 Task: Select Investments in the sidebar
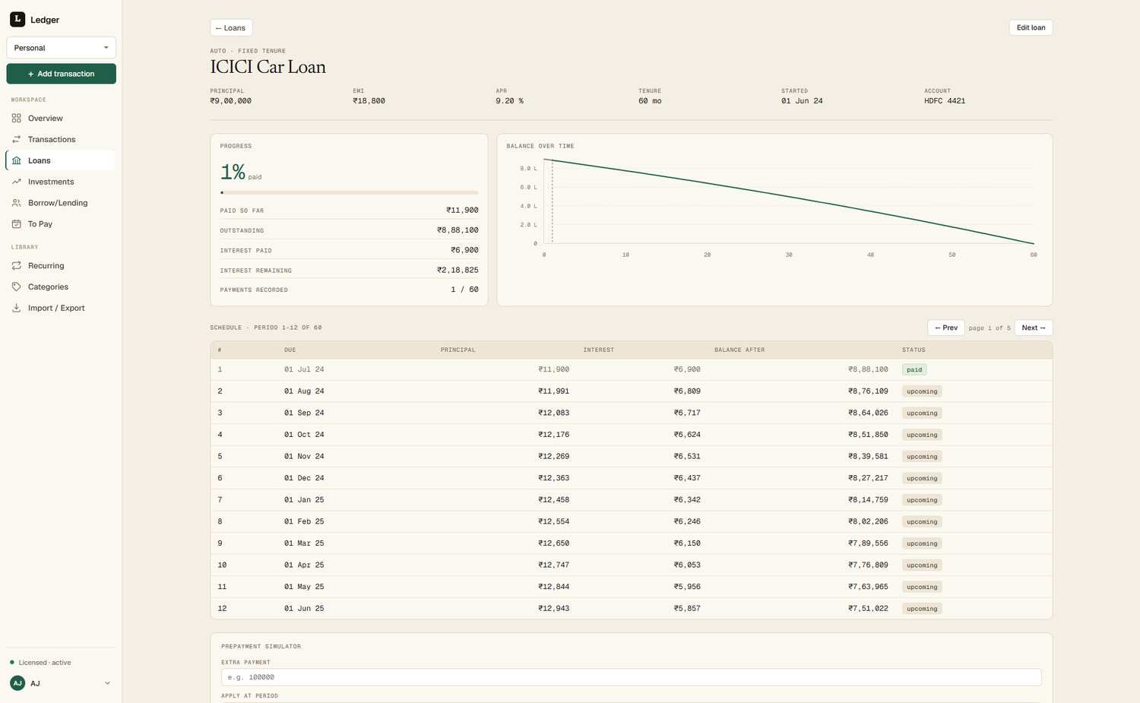point(61,182)
